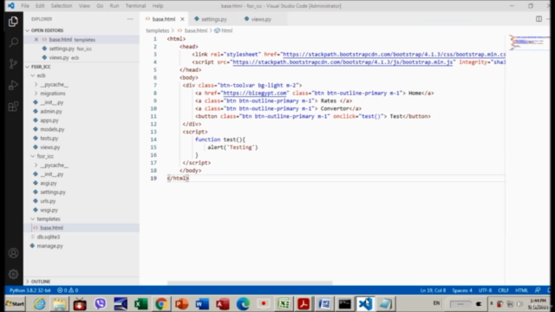Click the Visual Studio Code taskbar icon

365,304
